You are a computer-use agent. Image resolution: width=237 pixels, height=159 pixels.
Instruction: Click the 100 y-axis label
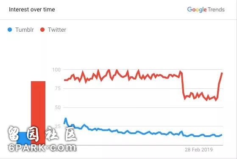pos(56,70)
